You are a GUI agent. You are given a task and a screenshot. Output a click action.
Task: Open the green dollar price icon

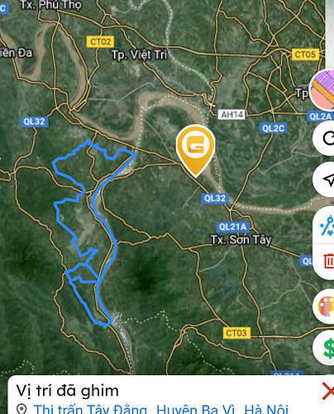[327, 349]
